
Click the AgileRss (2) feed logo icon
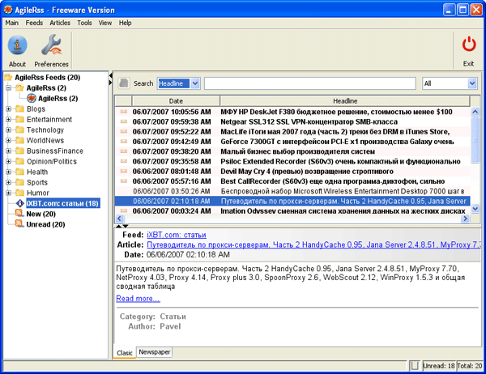(x=32, y=98)
